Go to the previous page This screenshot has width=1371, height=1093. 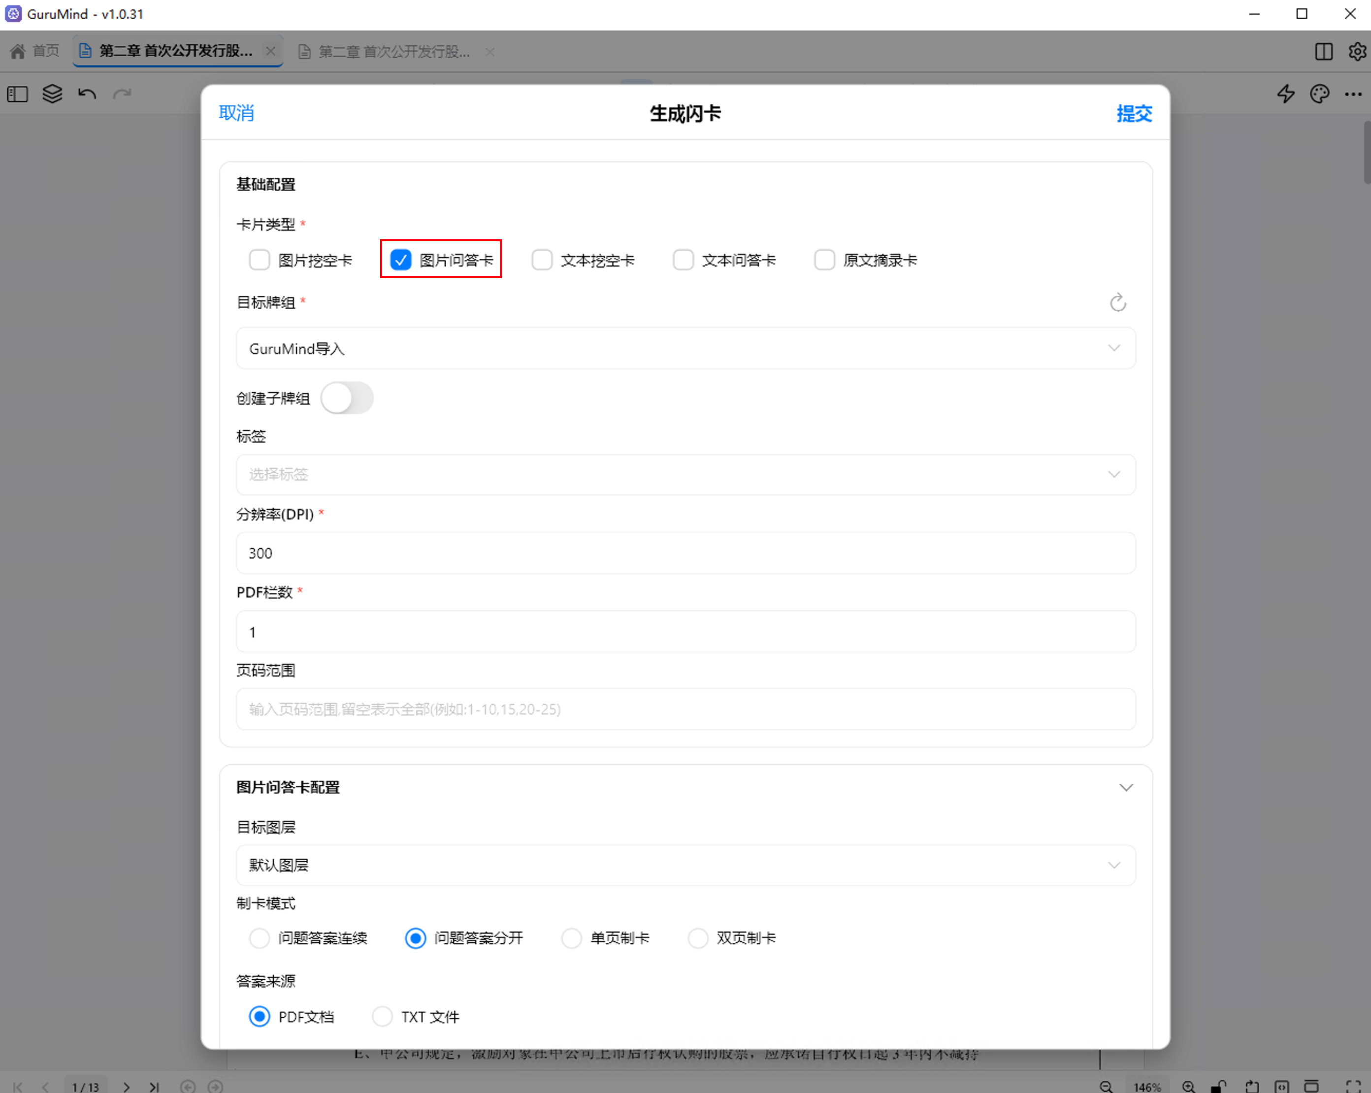pos(45,1087)
